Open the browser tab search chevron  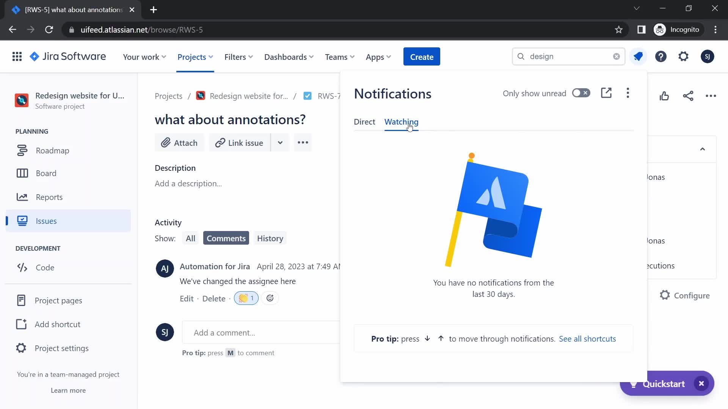pyautogui.click(x=637, y=8)
